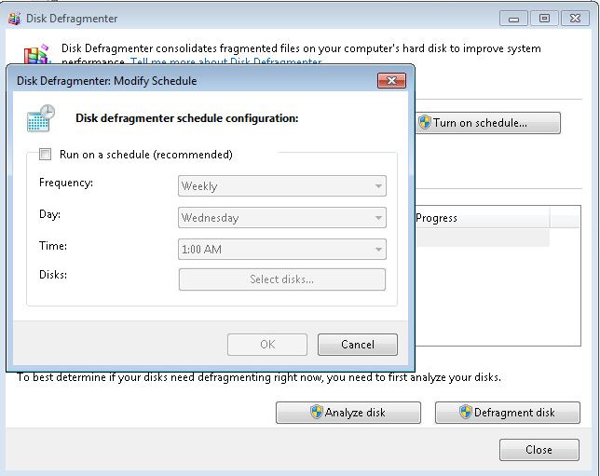Viewport: 600px width, 476px height.
Task: Click the shield icon on Analyze disk
Action: pyautogui.click(x=316, y=413)
